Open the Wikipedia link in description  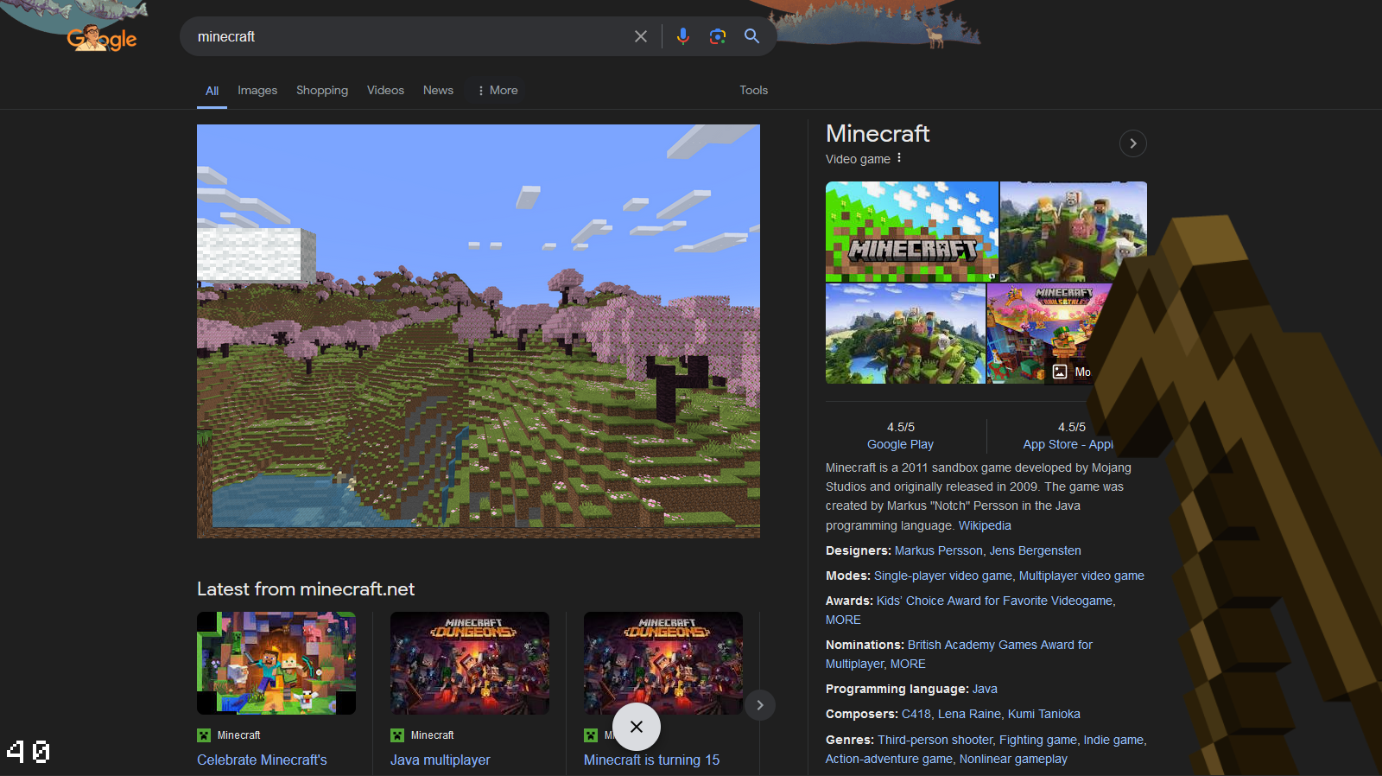(x=984, y=525)
